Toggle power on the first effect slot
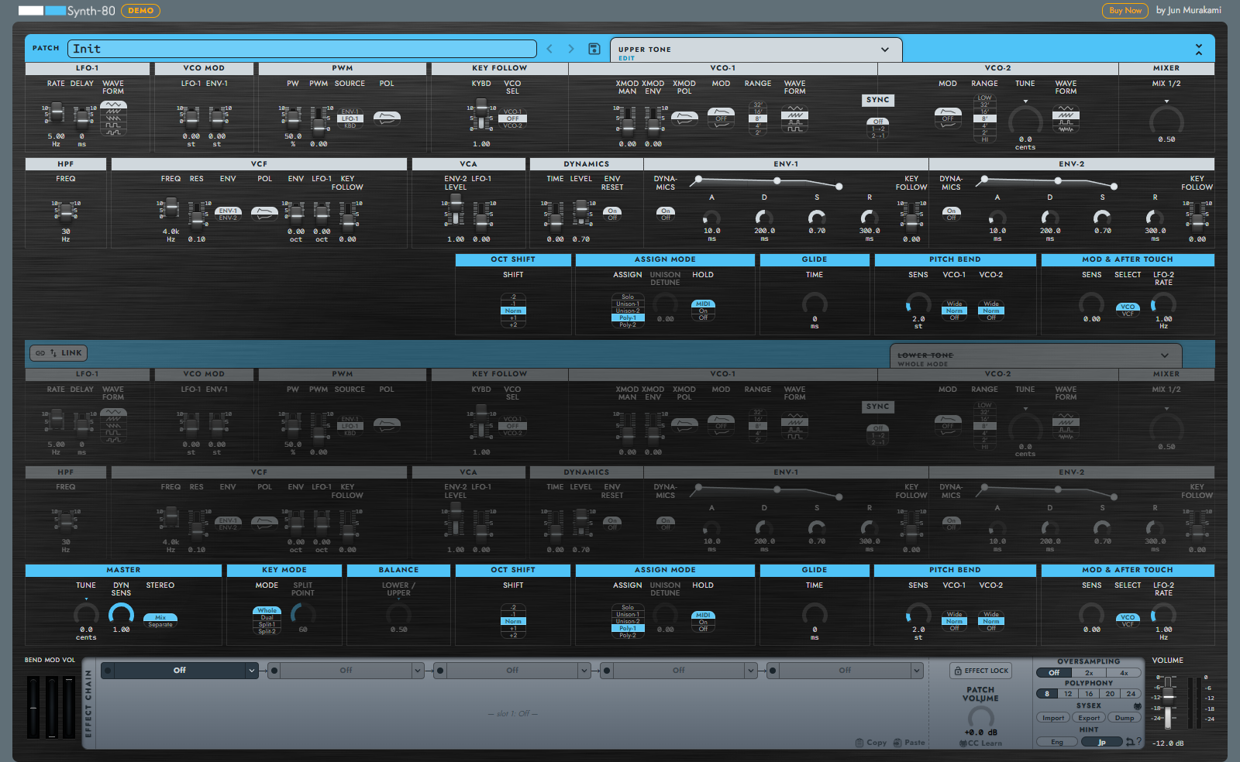This screenshot has width=1240, height=762. [x=108, y=671]
